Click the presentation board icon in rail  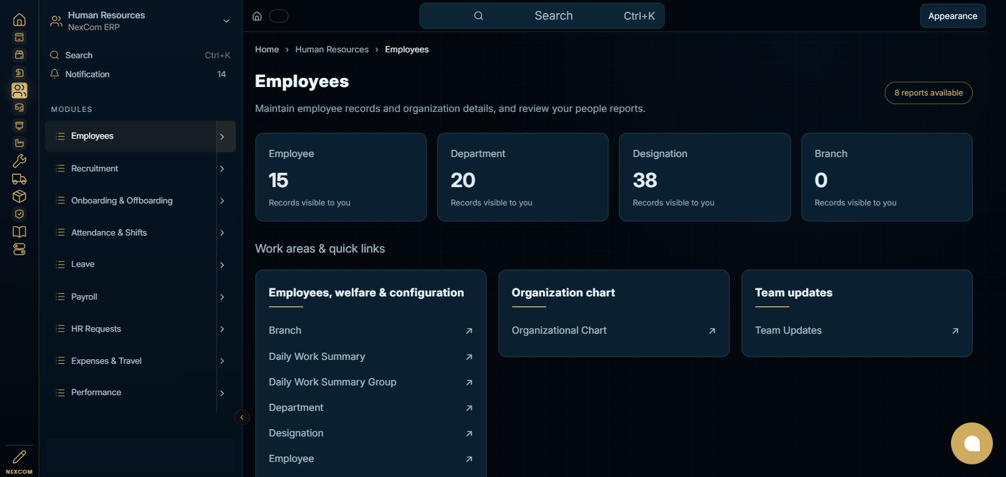[20, 126]
